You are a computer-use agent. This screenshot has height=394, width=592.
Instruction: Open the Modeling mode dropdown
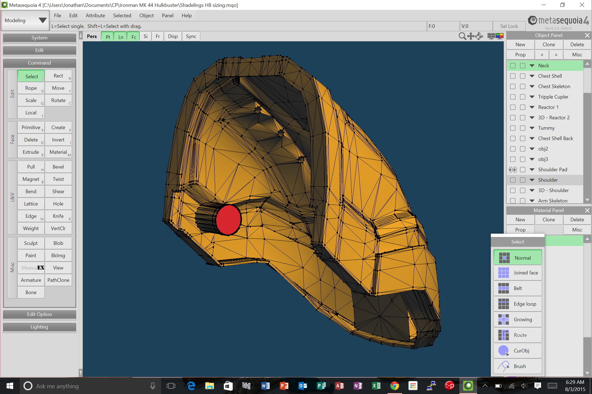tap(25, 21)
